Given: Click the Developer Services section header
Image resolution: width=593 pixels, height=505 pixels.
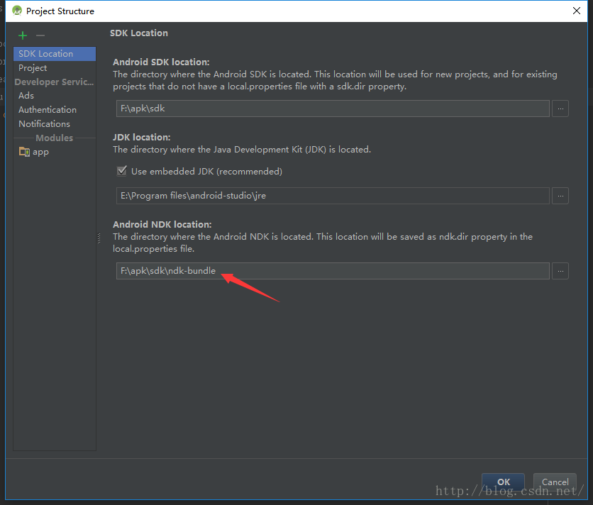Looking at the screenshot, I should click(x=54, y=82).
